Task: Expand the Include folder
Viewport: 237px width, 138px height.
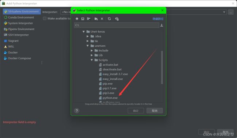Action: coord(92,50)
